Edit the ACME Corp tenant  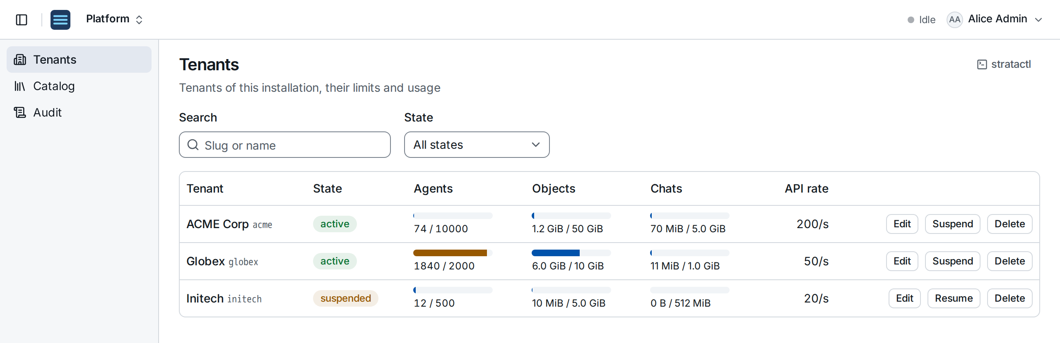(x=902, y=224)
